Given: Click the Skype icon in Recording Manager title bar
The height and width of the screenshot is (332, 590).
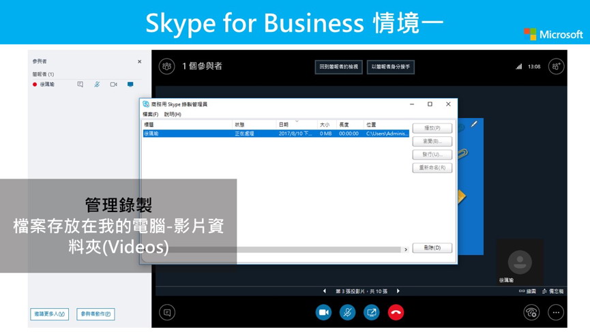Looking at the screenshot, I should pyautogui.click(x=146, y=104).
